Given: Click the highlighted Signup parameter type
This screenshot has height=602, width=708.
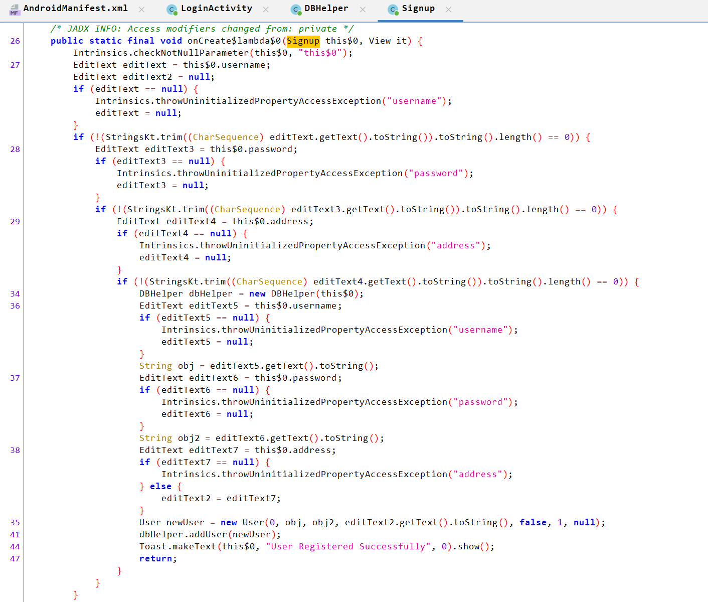Looking at the screenshot, I should point(303,41).
